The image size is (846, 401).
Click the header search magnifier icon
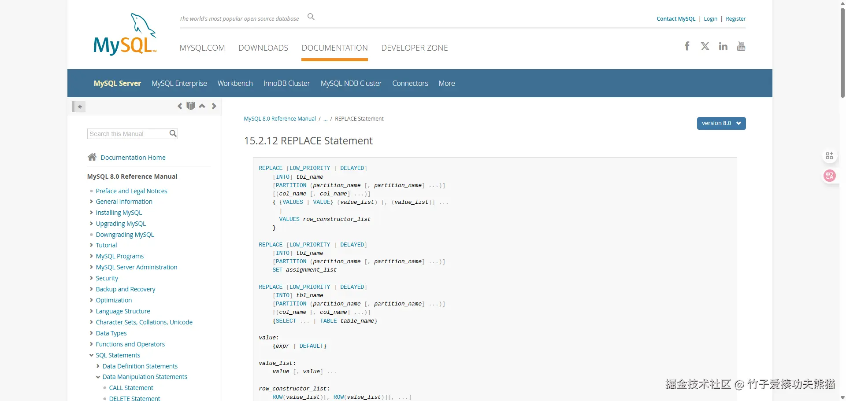pos(311,17)
